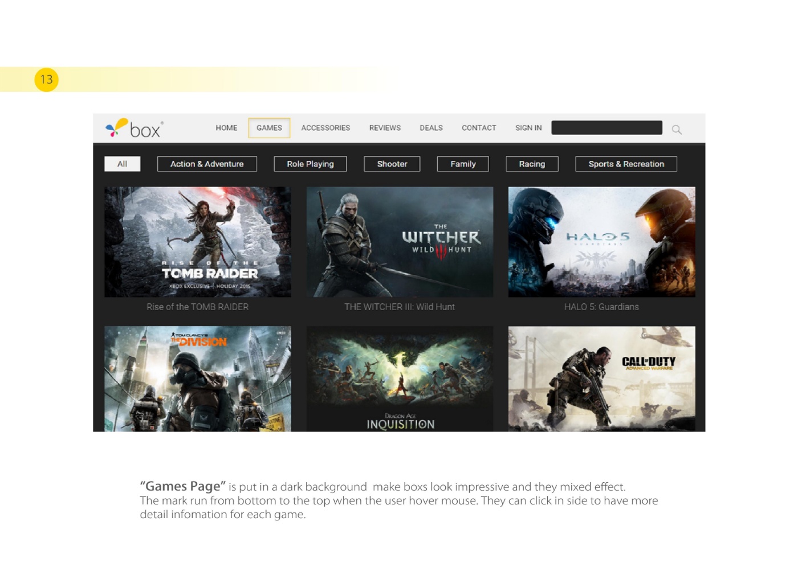Screen dimensions: 806x570
Task: Pick the Racing filter button
Action: [x=532, y=164]
